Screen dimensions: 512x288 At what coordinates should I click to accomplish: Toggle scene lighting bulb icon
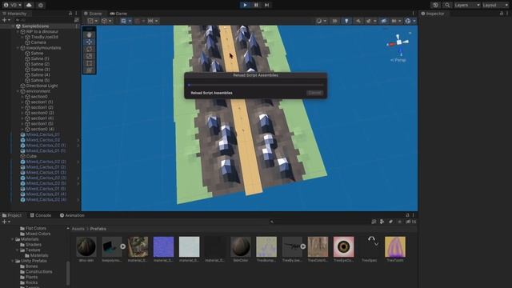pyautogui.click(x=346, y=21)
